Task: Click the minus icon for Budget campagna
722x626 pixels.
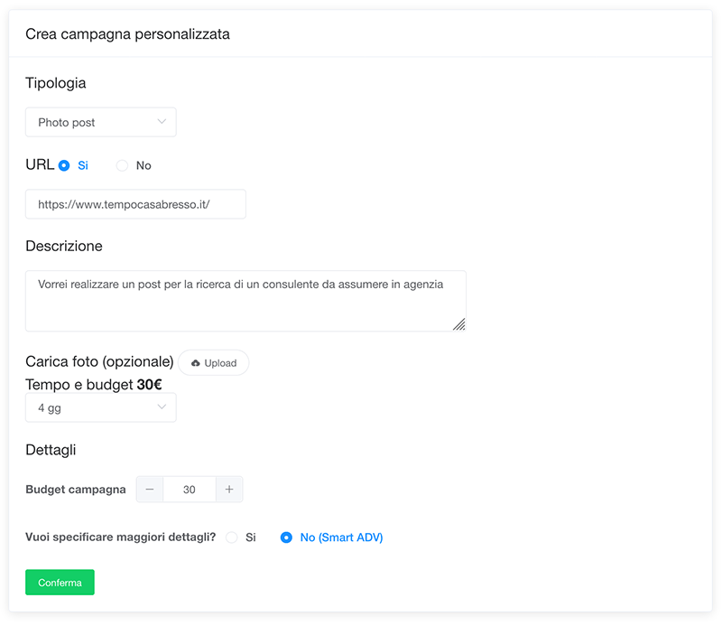Action: coord(150,490)
